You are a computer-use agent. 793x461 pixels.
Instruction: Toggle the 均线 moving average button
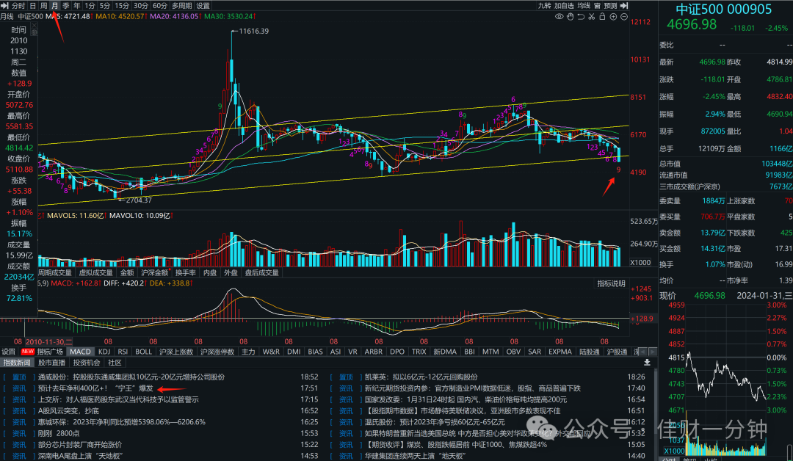tap(584, 6)
